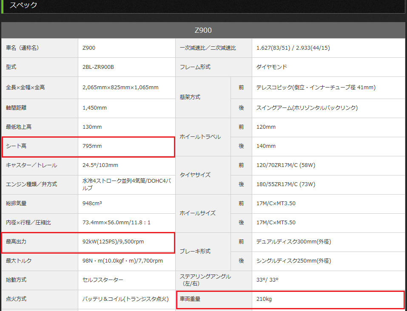Image resolution: width=407 pixels, height=311 pixels.
Task: Click the ブレーキ形式 label
Action: [x=195, y=252]
